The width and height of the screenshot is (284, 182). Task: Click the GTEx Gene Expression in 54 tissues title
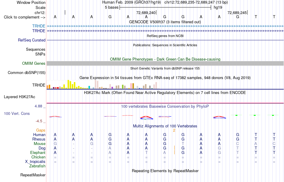pos(165,78)
